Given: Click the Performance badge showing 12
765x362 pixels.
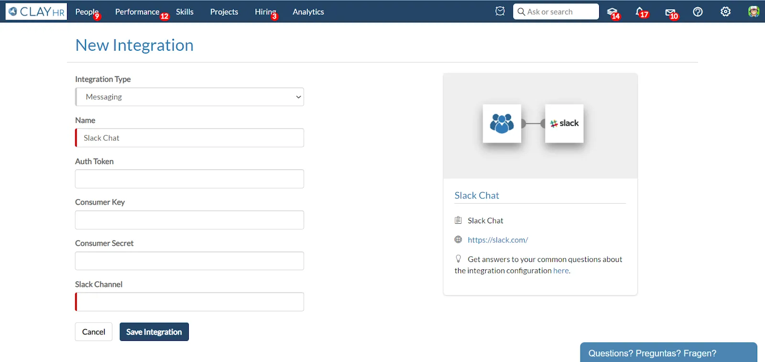Looking at the screenshot, I should [164, 16].
